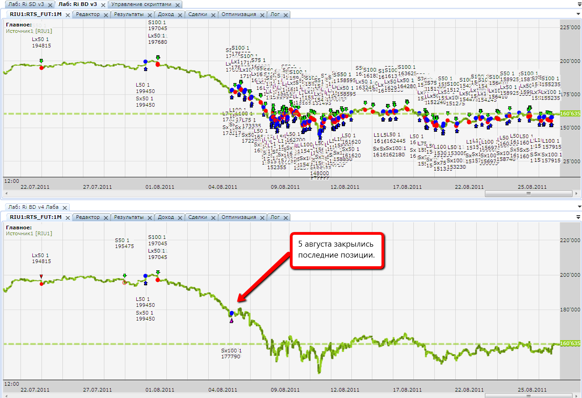Close Лог tab in upper panel

click(285, 15)
